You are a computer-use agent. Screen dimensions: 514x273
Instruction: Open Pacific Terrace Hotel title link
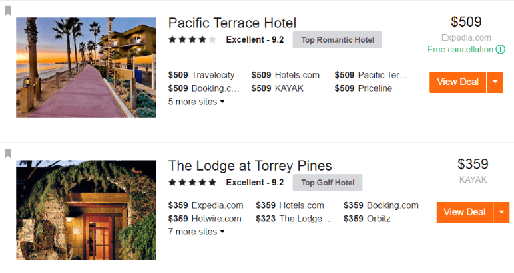pyautogui.click(x=232, y=23)
